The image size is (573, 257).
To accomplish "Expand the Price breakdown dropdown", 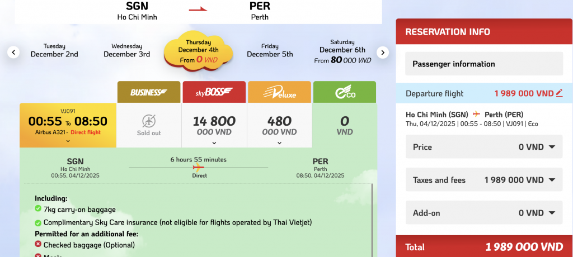I will point(552,147).
